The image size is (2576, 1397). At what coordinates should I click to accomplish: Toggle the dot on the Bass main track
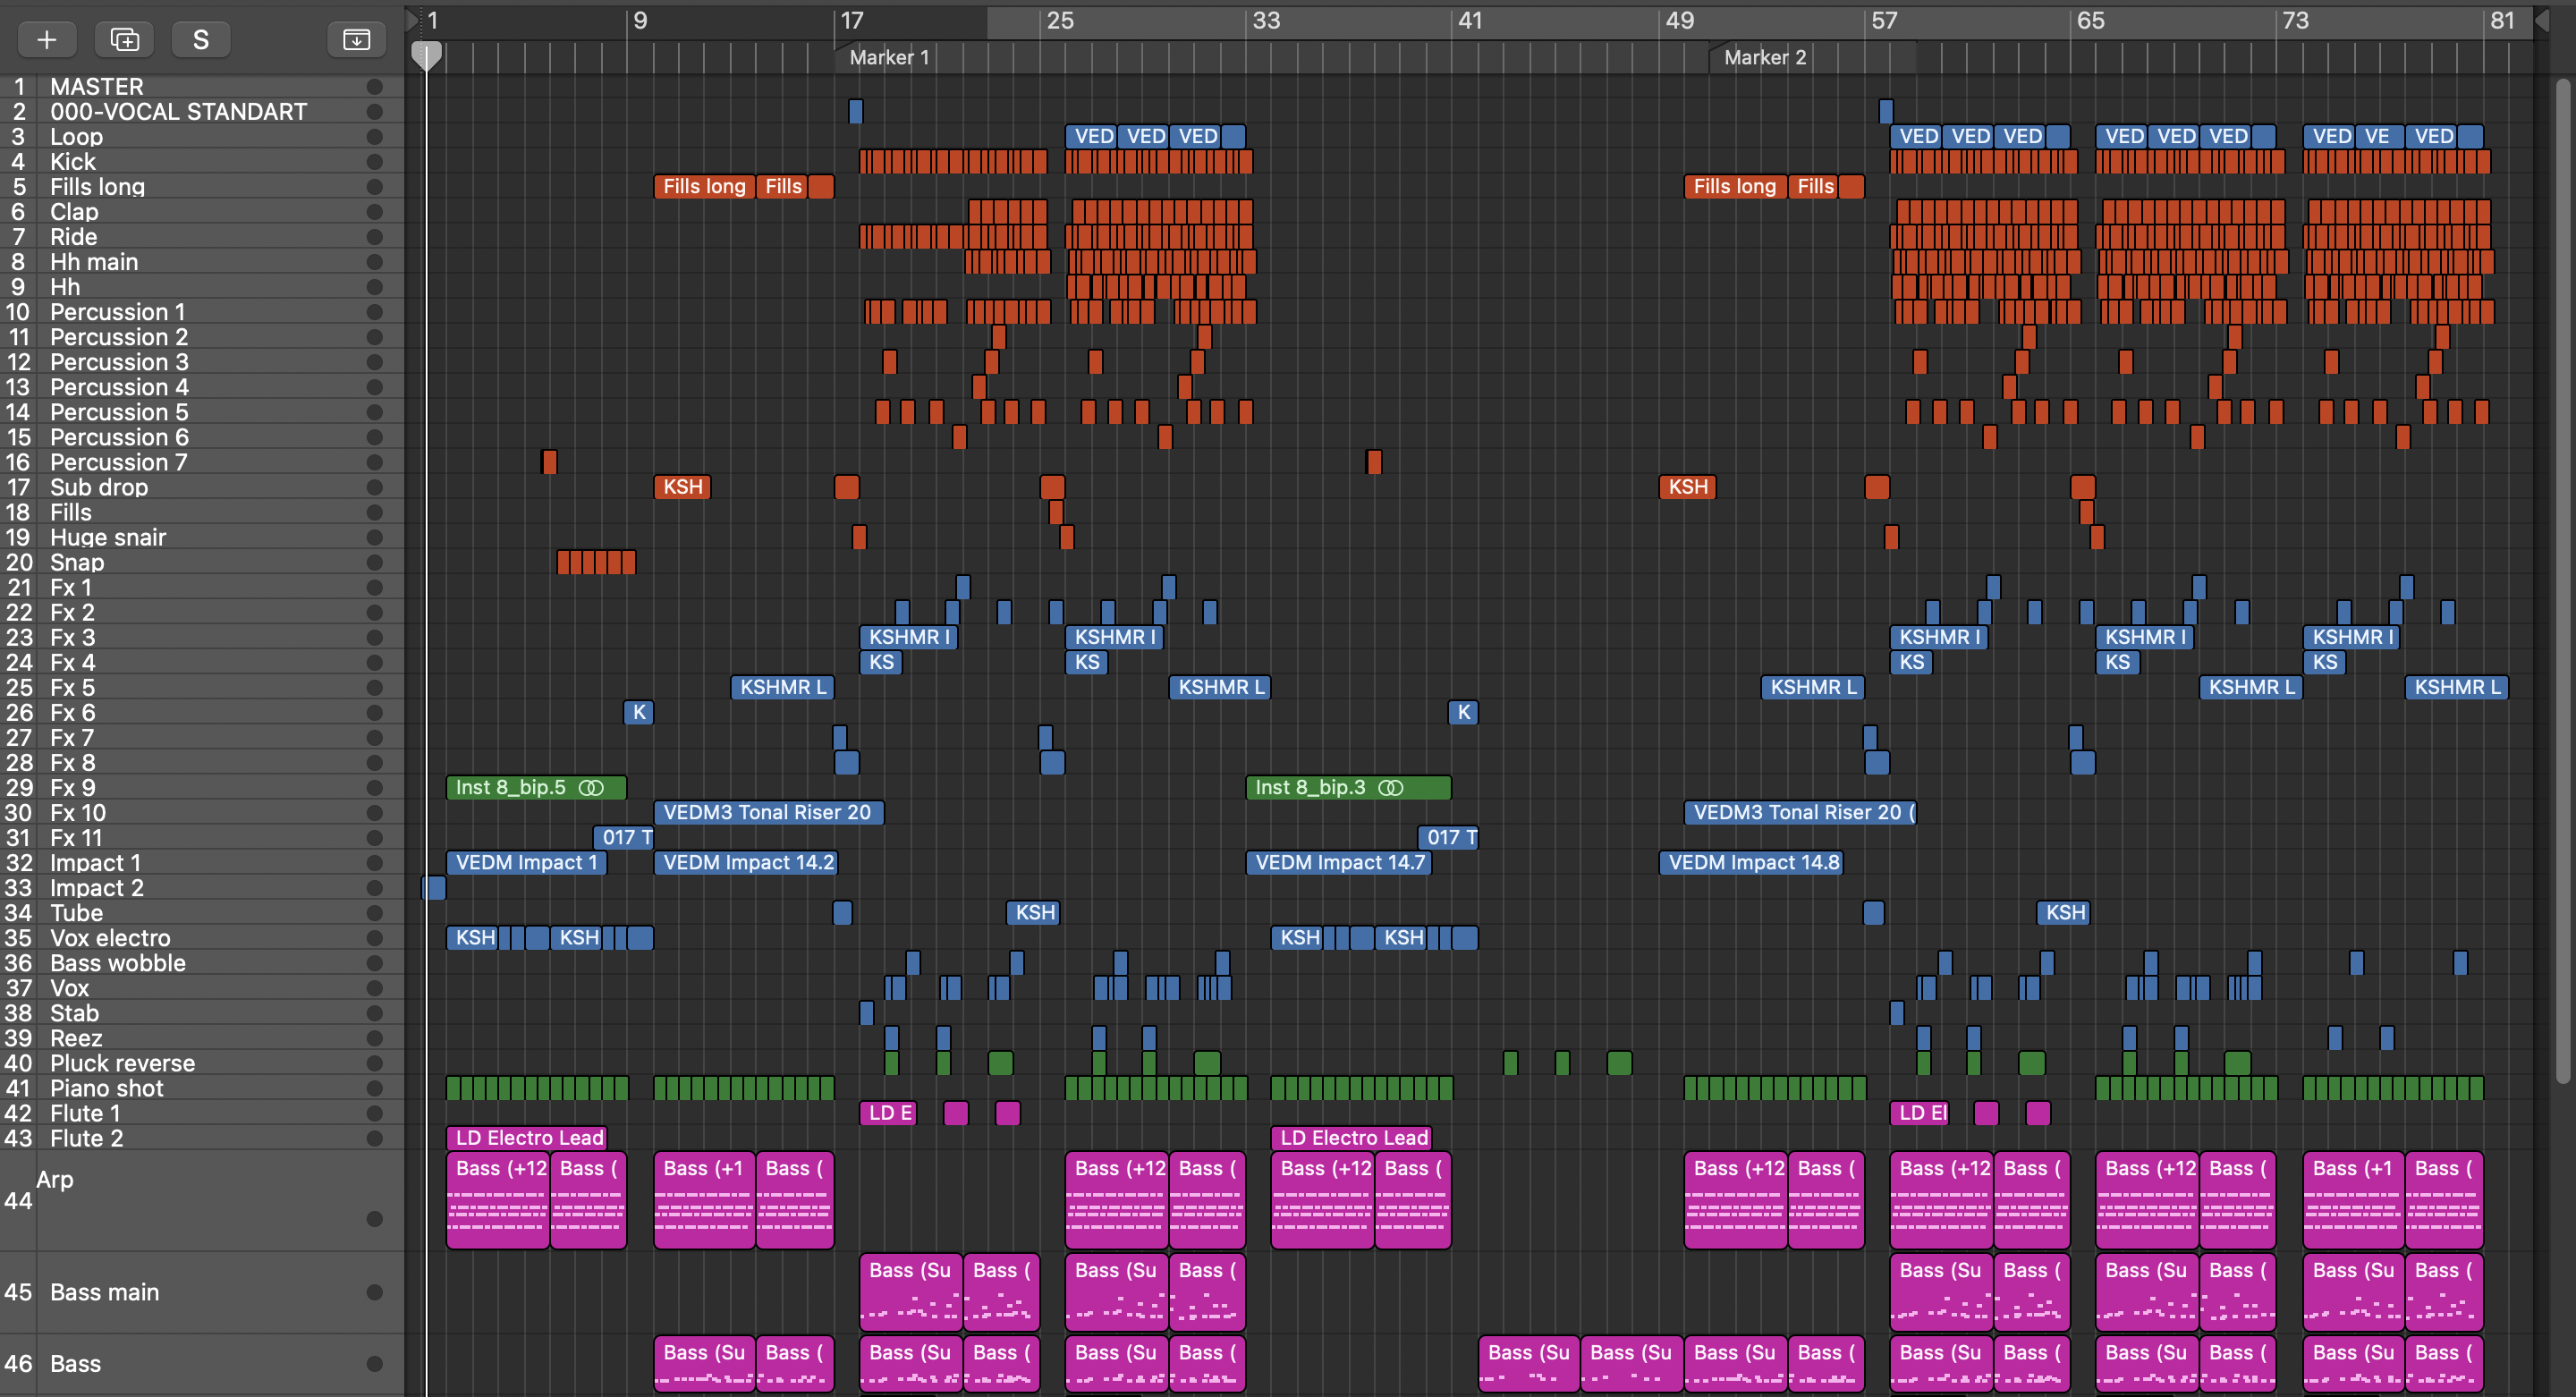(374, 1292)
